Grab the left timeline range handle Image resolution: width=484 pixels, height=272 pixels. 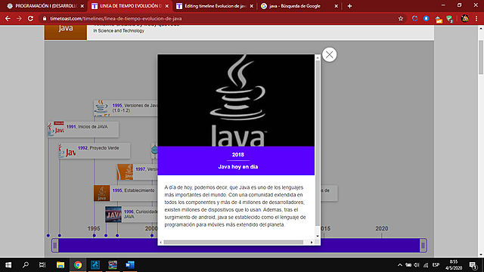click(x=55, y=245)
